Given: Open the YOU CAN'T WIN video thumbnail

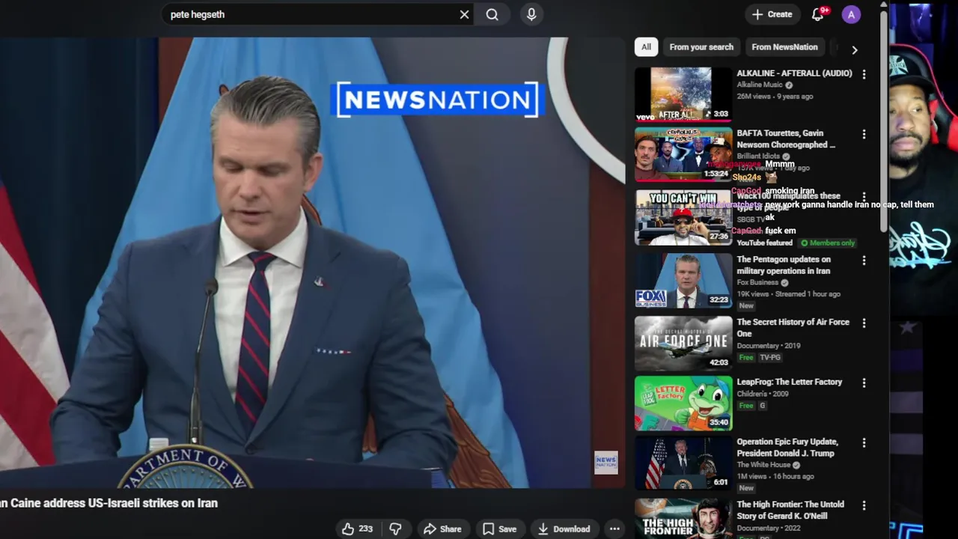Looking at the screenshot, I should pyautogui.click(x=683, y=217).
